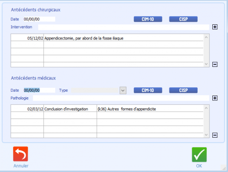The width and height of the screenshot is (228, 172).
Task: Add surgical intervention with plus icon
Action: pyautogui.click(x=215, y=27)
